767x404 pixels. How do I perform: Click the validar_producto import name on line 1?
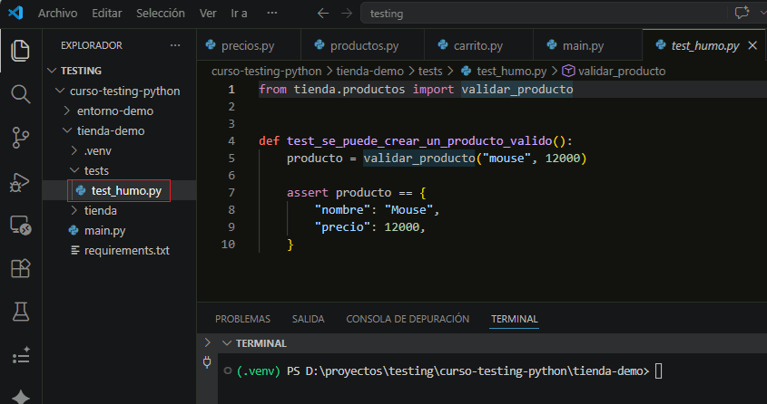(x=517, y=90)
